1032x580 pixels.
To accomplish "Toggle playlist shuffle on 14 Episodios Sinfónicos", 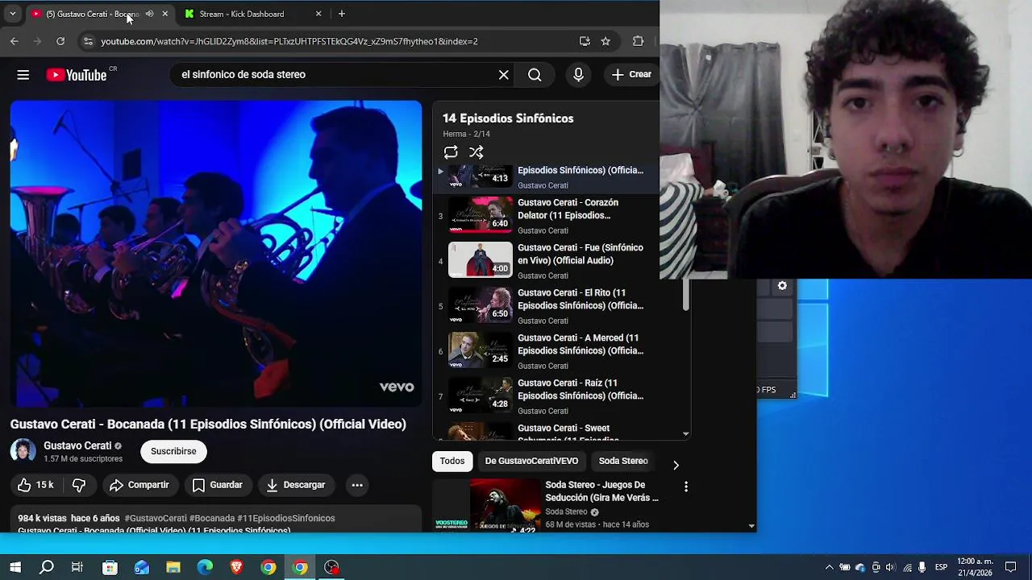I will tap(476, 152).
